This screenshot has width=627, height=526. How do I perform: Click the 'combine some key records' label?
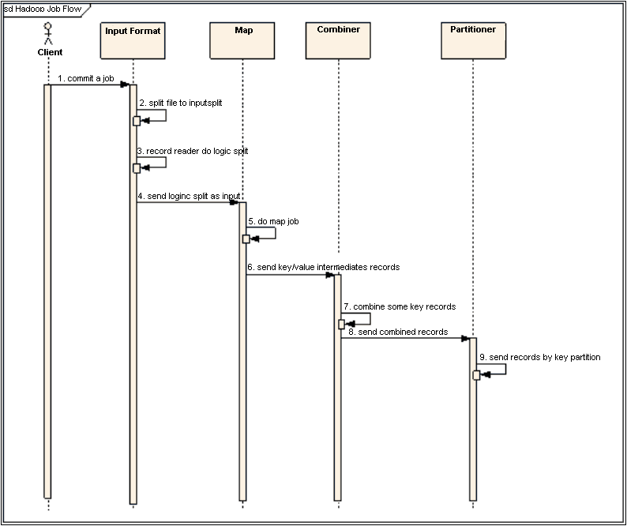(399, 306)
